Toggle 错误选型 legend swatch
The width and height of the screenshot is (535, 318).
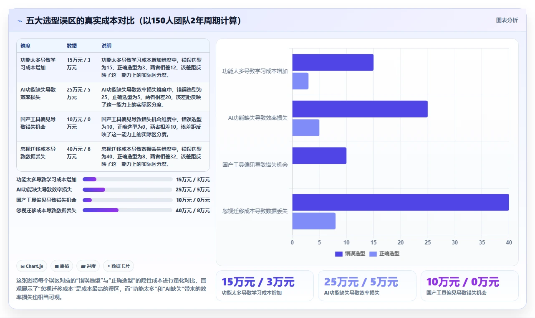[338, 254]
